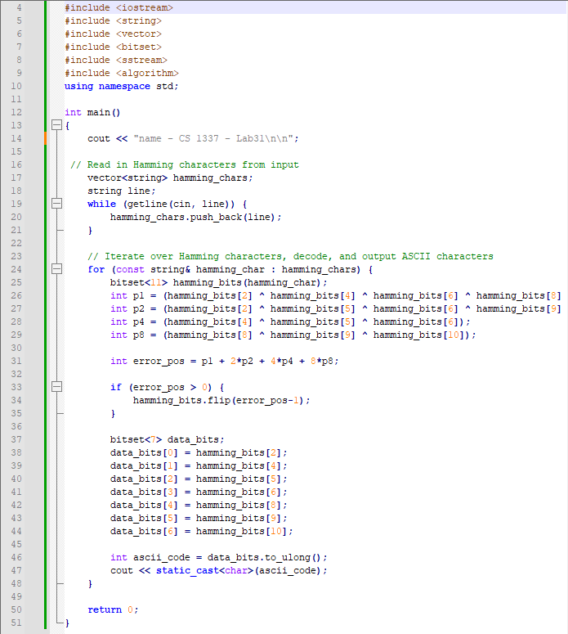
Task: Click 'static_cast<char>(ascii_code)' expression
Action: click(239, 570)
